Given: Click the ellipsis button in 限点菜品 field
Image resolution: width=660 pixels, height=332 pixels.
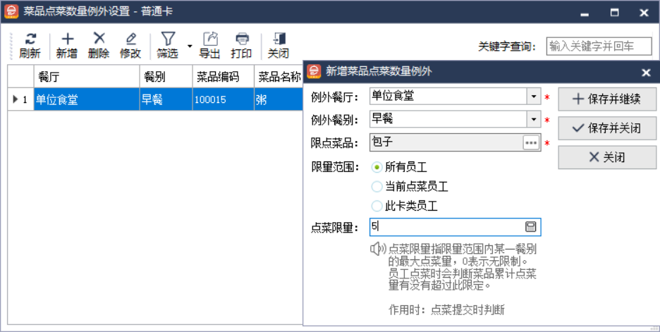Looking at the screenshot, I should (531, 143).
